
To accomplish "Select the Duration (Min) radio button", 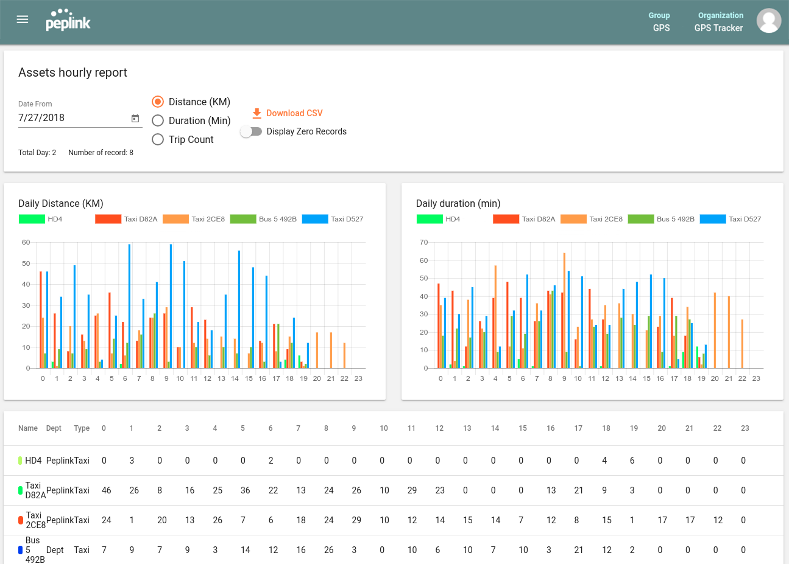I will click(x=158, y=120).
